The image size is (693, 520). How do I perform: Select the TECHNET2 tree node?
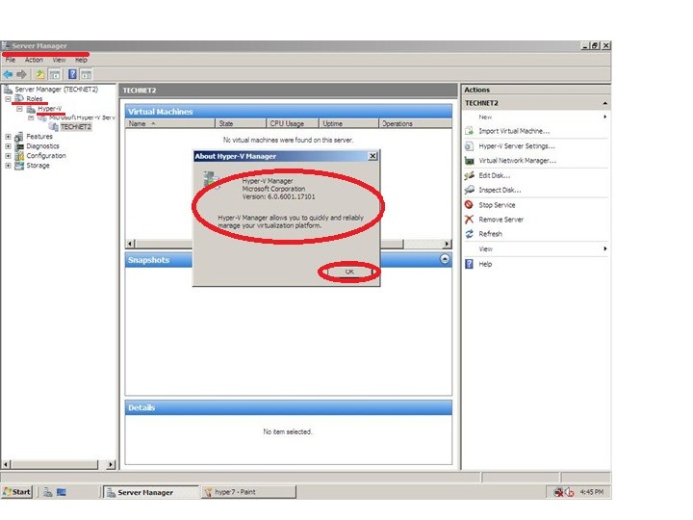pyautogui.click(x=76, y=127)
